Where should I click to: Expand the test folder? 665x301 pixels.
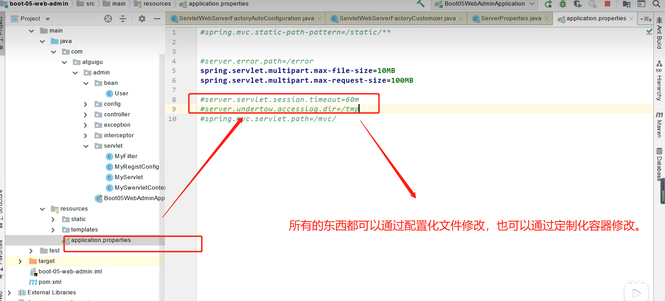pyautogui.click(x=31, y=251)
